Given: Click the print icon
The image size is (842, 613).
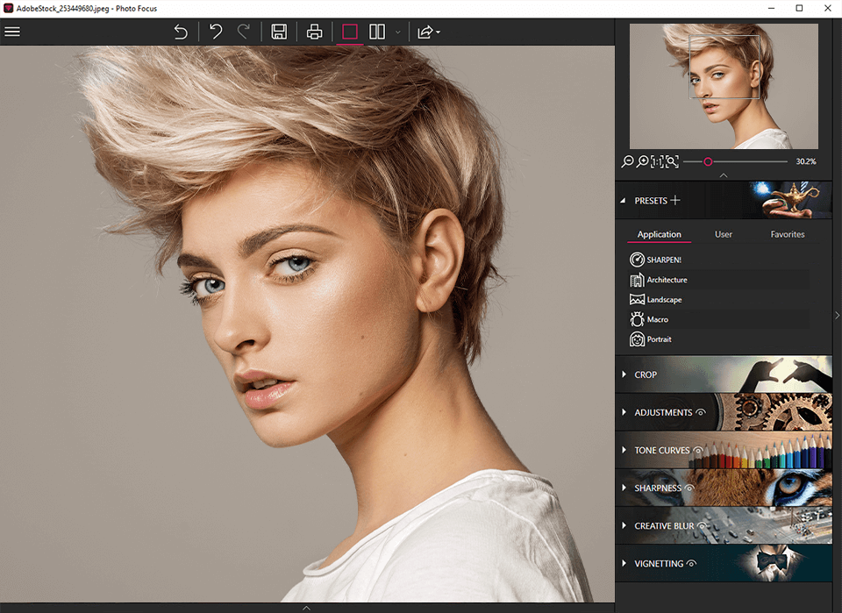Looking at the screenshot, I should point(314,32).
